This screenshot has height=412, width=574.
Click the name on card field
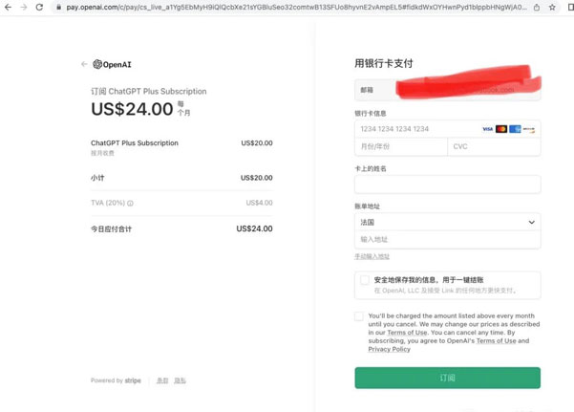click(x=447, y=184)
